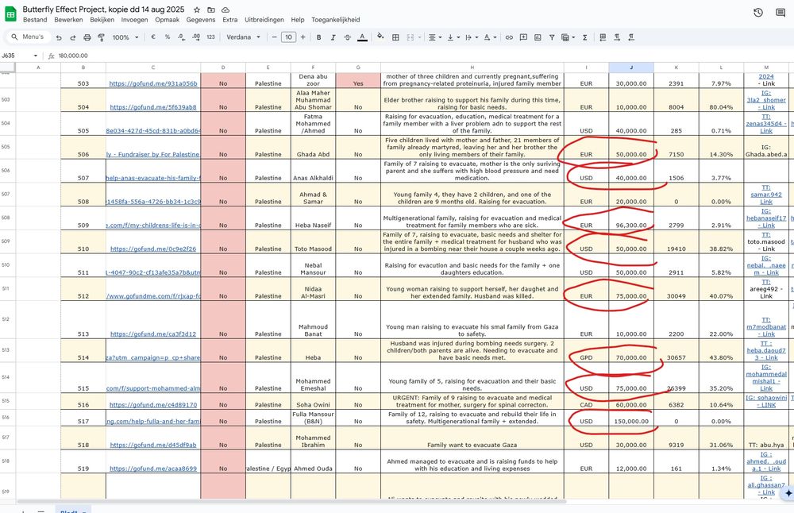Decrease decimal places

point(181,37)
